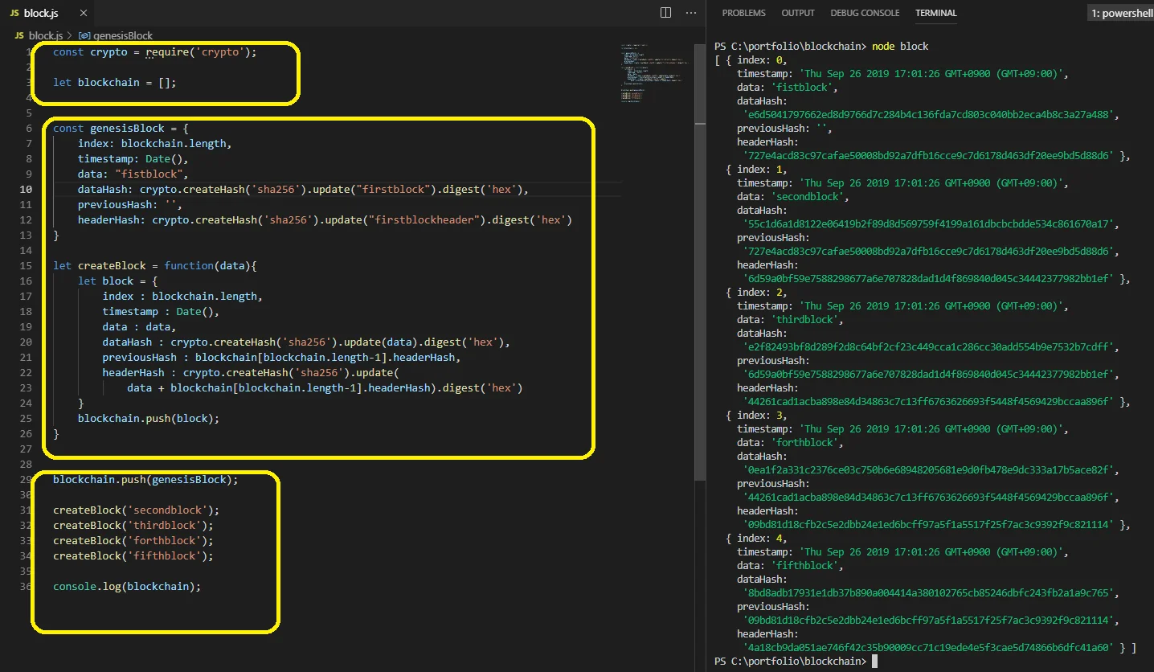Viewport: 1154px width, 672px height.
Task: Expand the block.js breadcrumb file picker
Action: [45, 36]
